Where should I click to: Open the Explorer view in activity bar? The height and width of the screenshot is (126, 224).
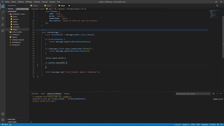[3, 6]
